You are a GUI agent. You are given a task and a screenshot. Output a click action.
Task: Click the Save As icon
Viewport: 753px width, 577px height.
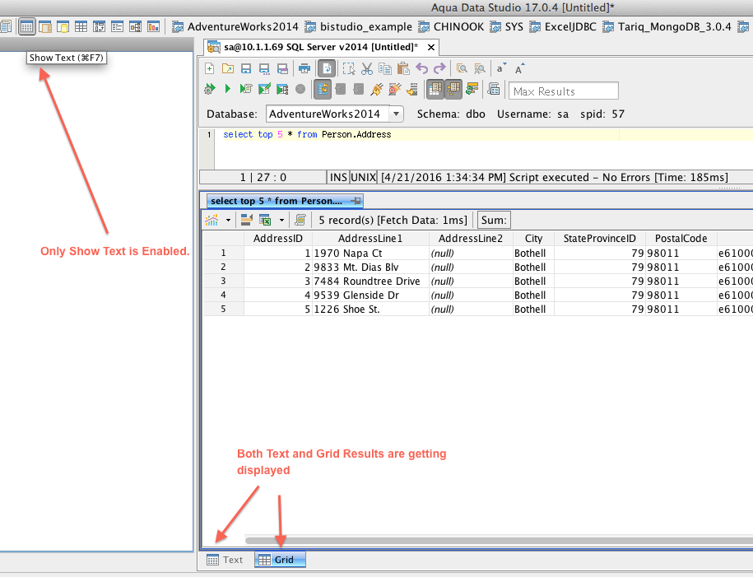[264, 68]
